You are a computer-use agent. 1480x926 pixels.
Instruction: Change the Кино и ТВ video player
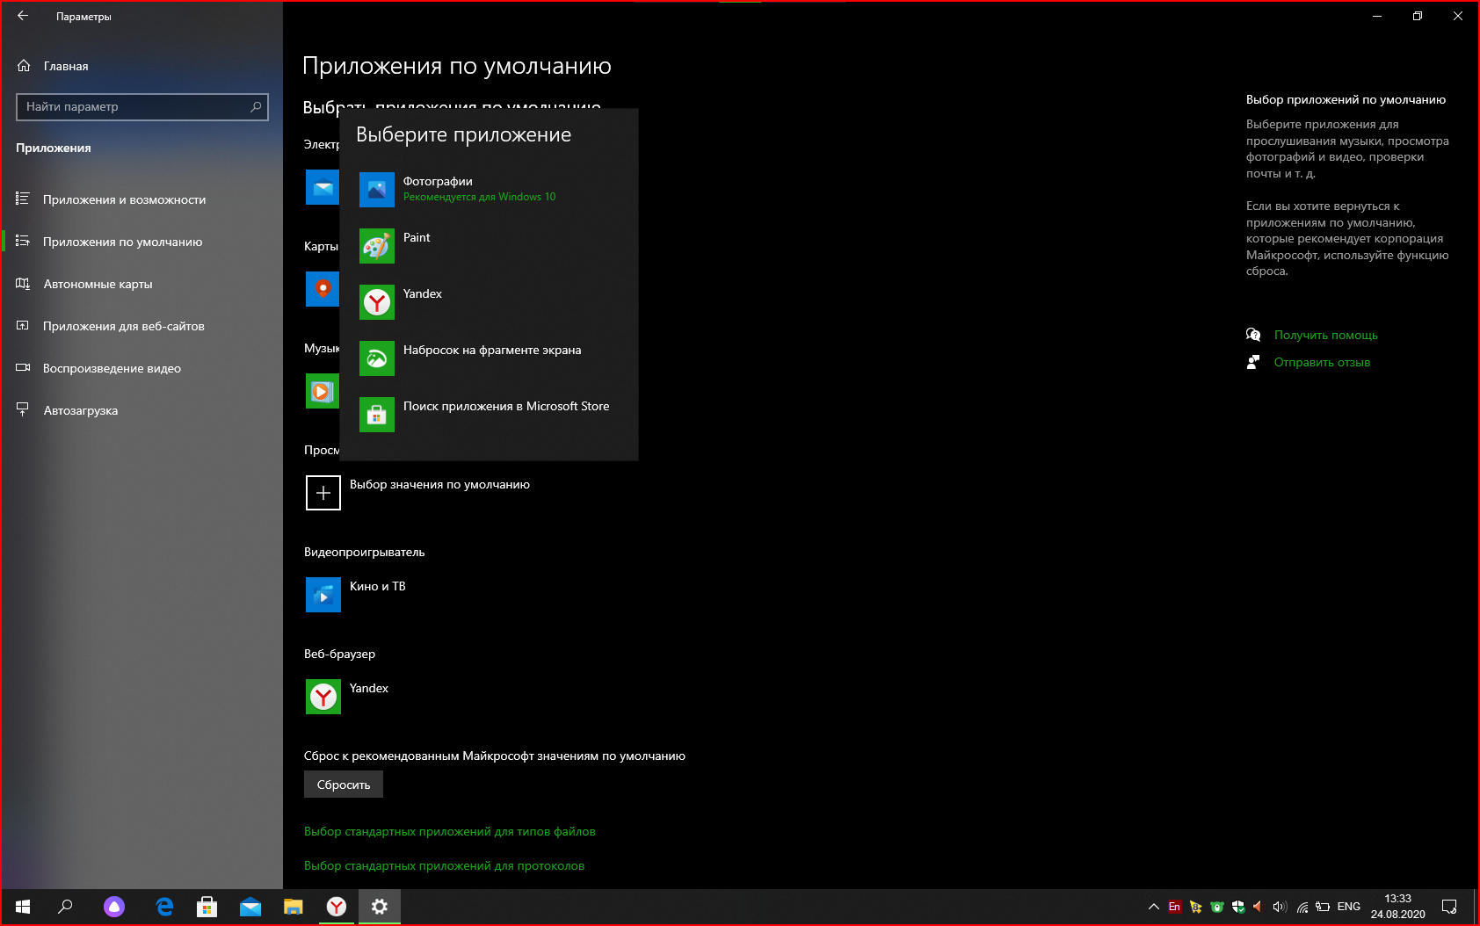tap(378, 586)
